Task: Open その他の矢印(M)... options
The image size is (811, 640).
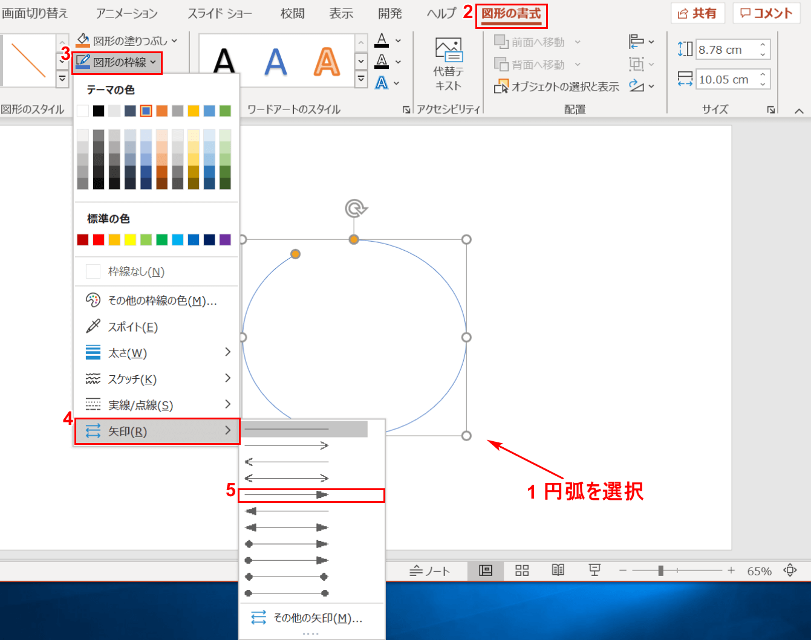Action: click(x=311, y=618)
